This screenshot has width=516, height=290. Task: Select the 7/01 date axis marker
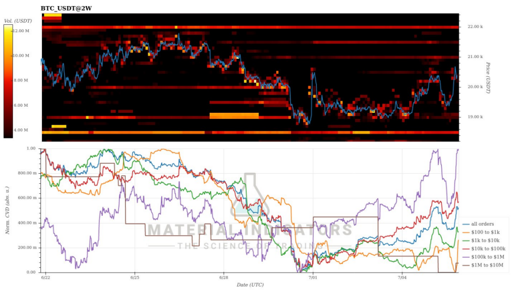(x=312, y=277)
